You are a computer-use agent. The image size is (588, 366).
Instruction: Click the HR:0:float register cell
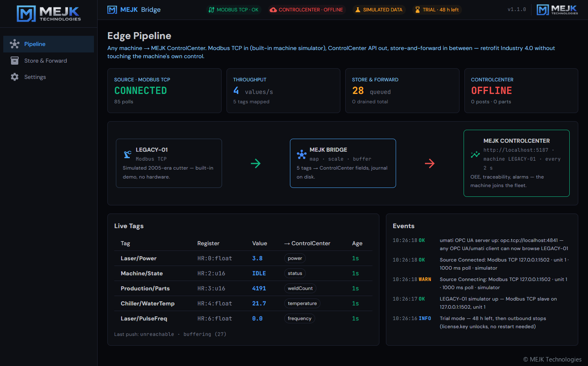pyautogui.click(x=215, y=258)
